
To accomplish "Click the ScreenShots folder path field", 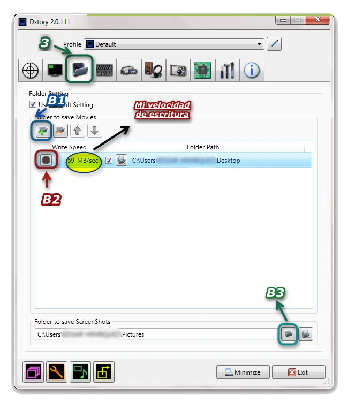I will point(156,334).
